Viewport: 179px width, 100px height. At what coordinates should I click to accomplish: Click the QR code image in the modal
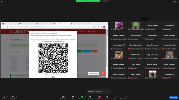(53, 58)
